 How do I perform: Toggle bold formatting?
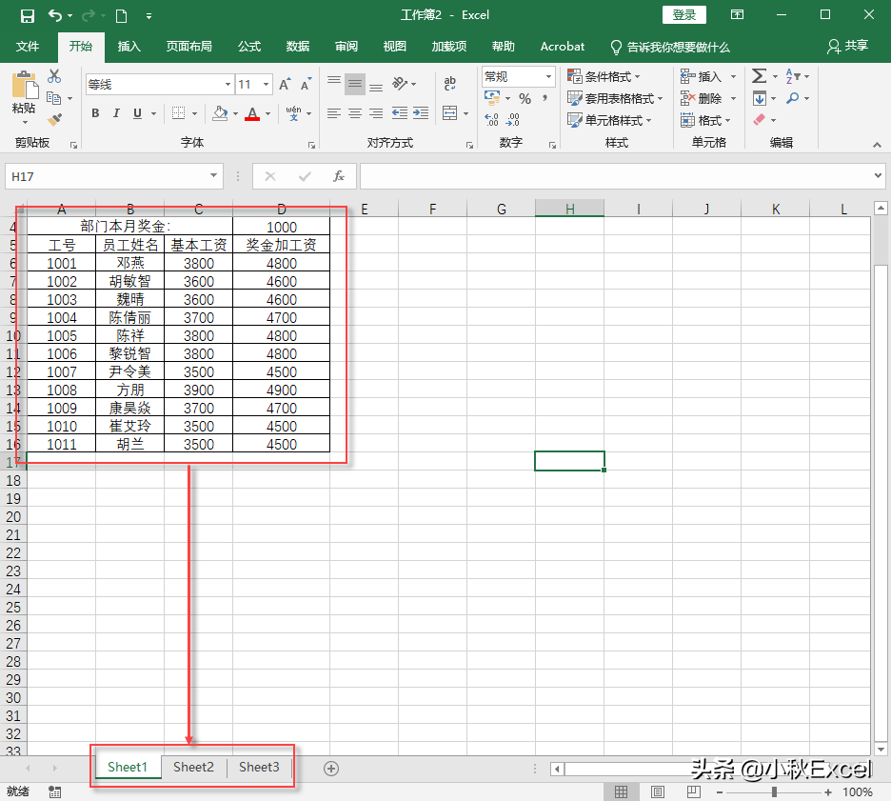95,113
